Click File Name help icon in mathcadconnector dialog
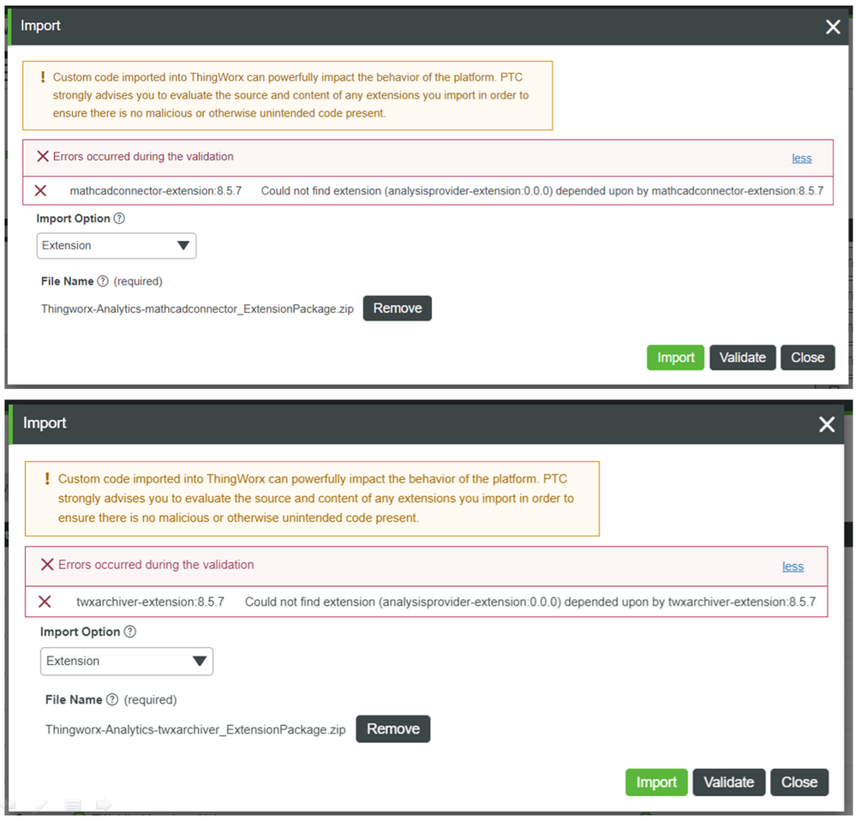This screenshot has height=821, width=856. tap(103, 281)
